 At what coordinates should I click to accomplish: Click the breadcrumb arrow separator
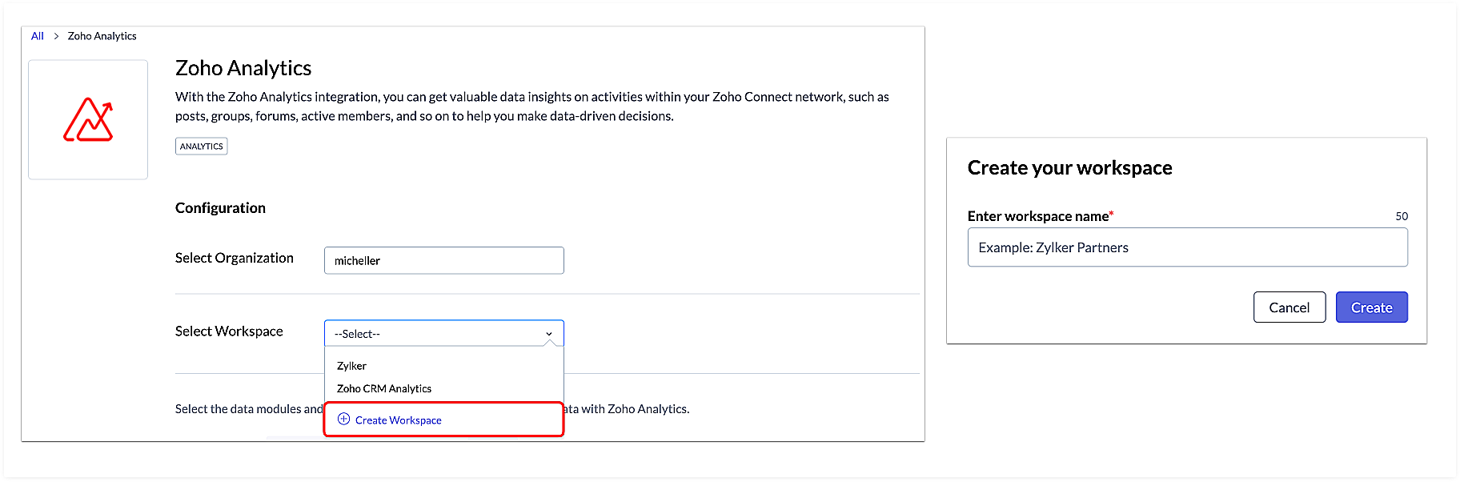click(x=56, y=36)
